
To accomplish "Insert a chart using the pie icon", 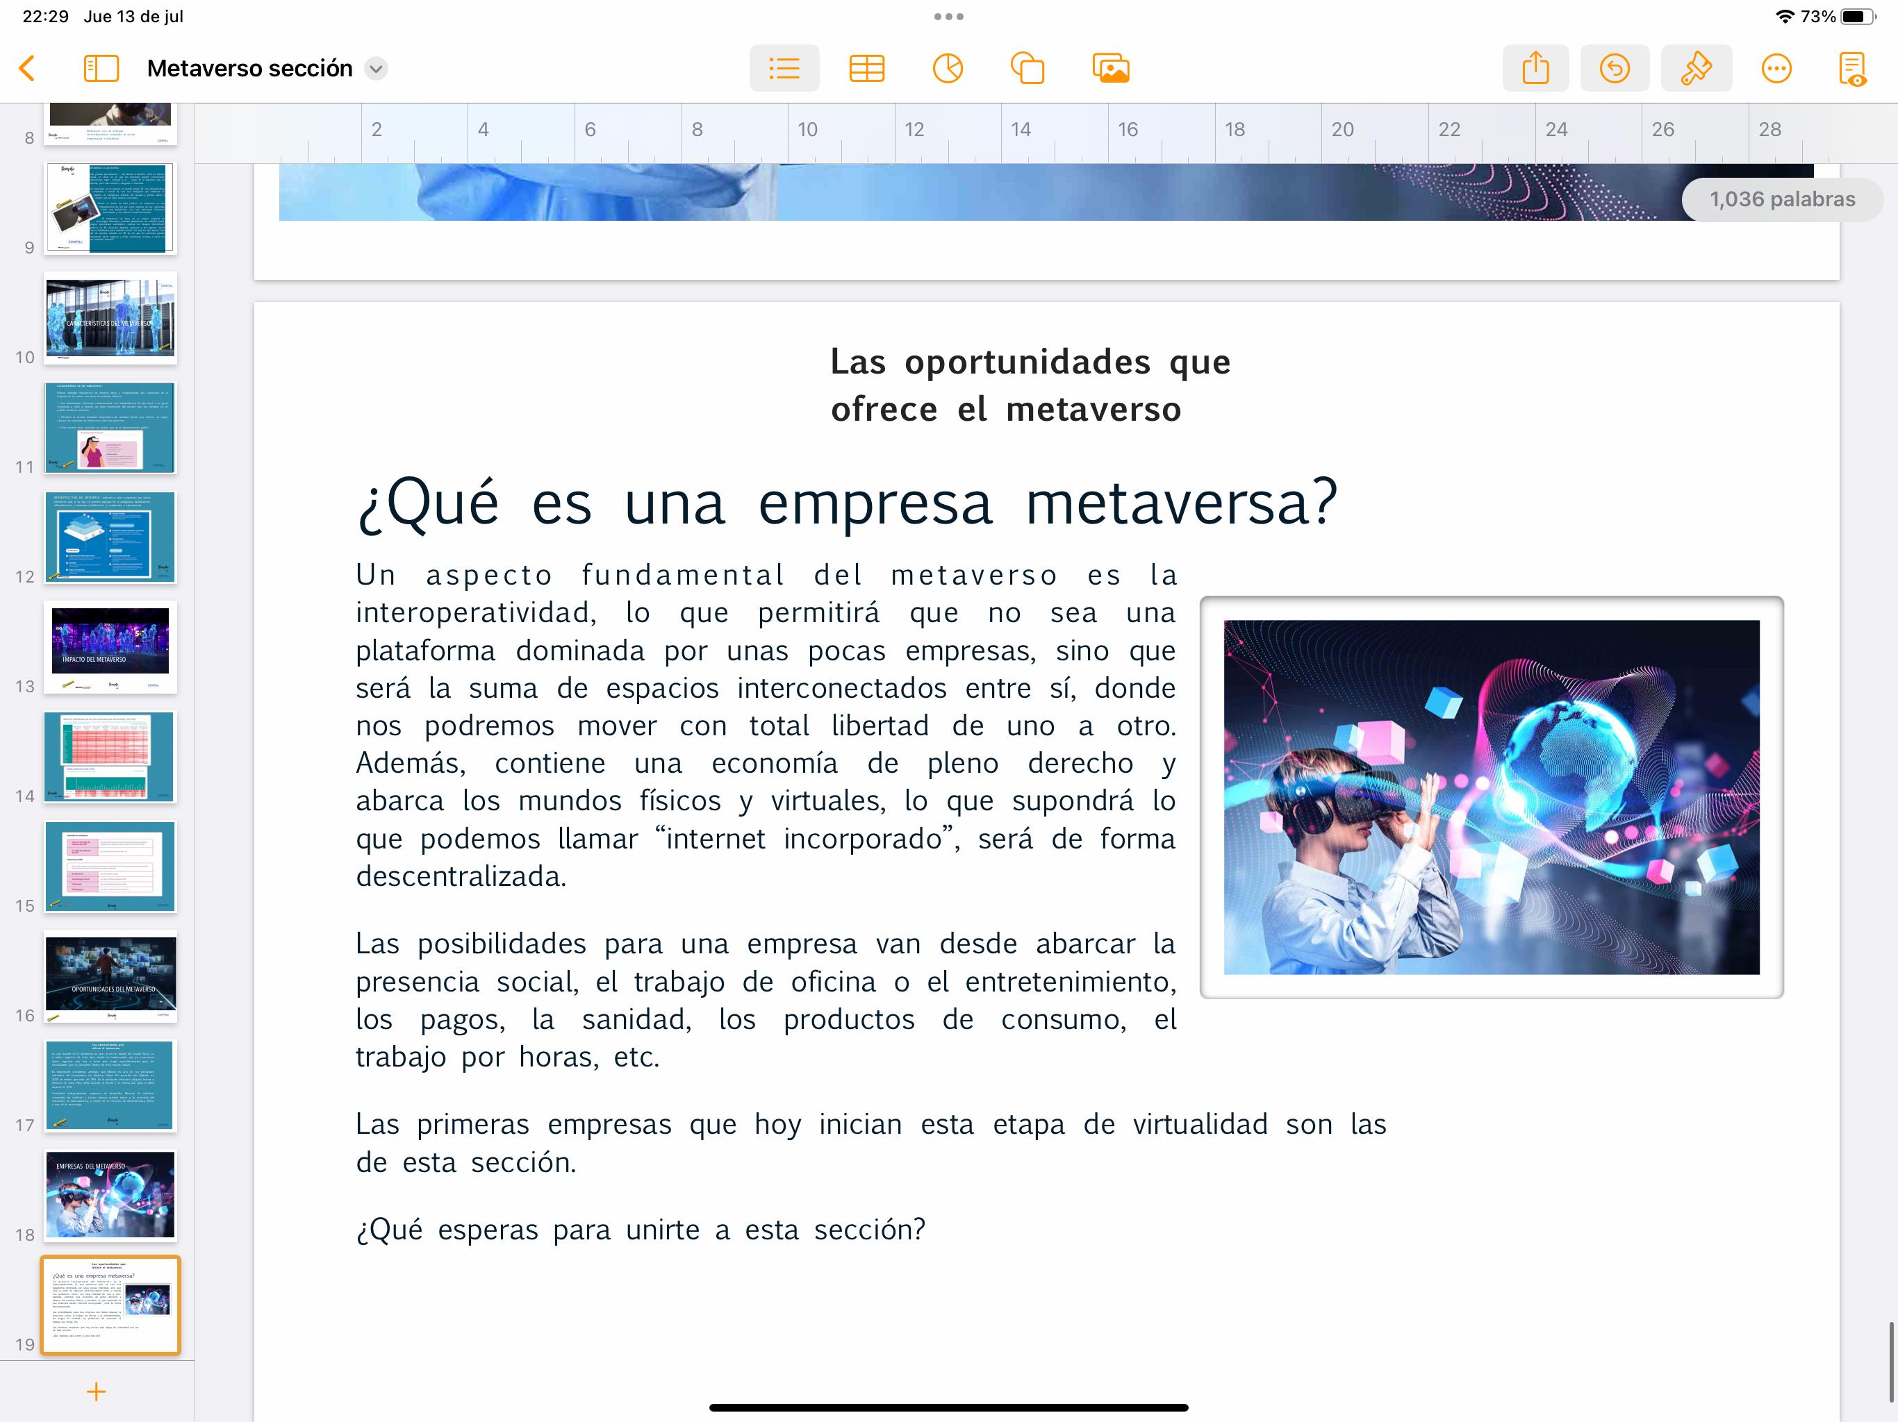I will point(948,69).
